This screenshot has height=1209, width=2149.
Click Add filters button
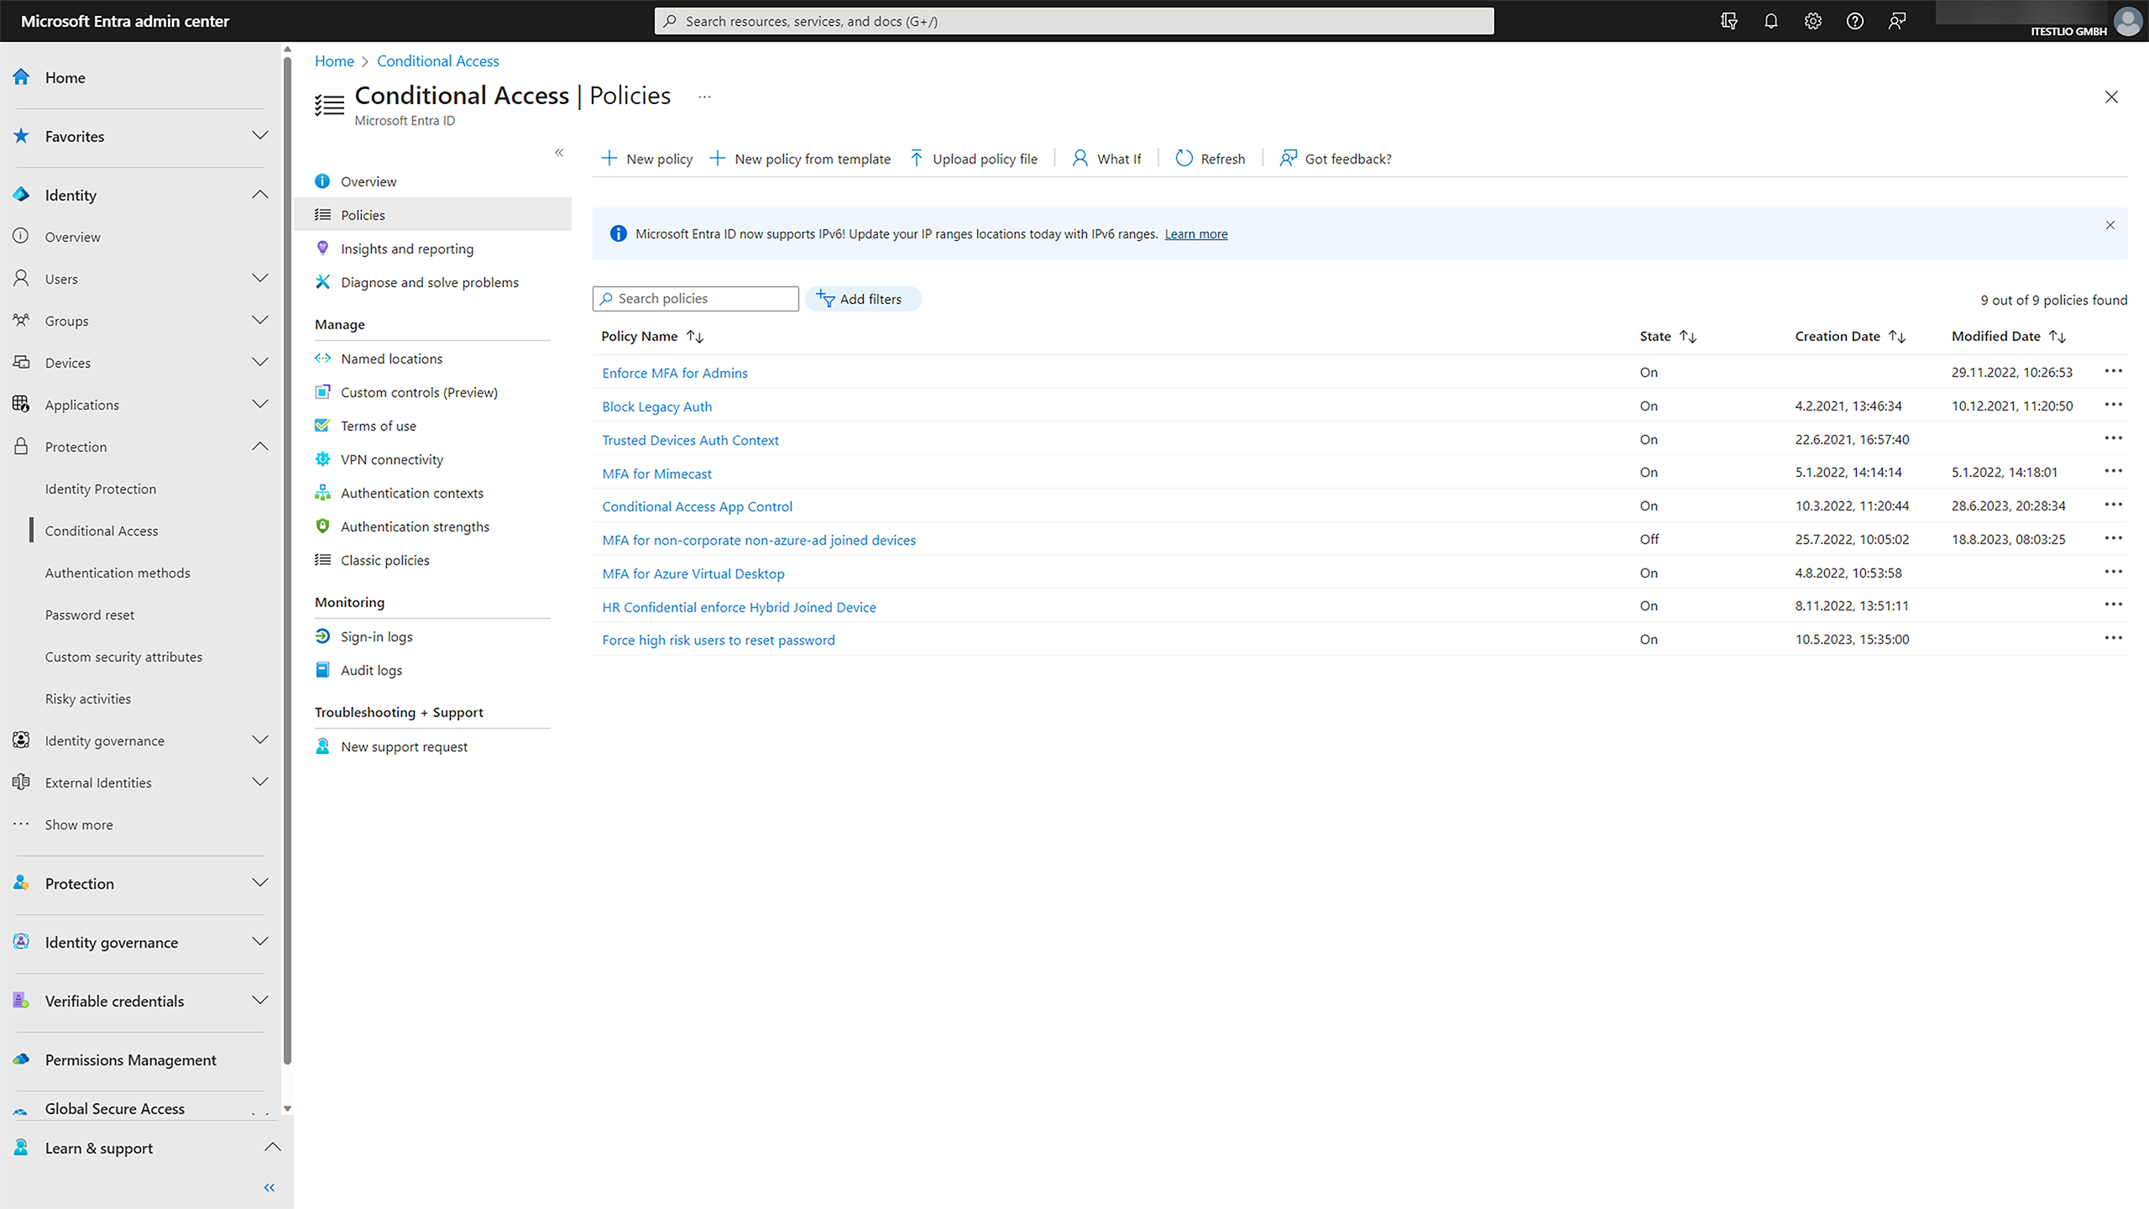click(862, 299)
